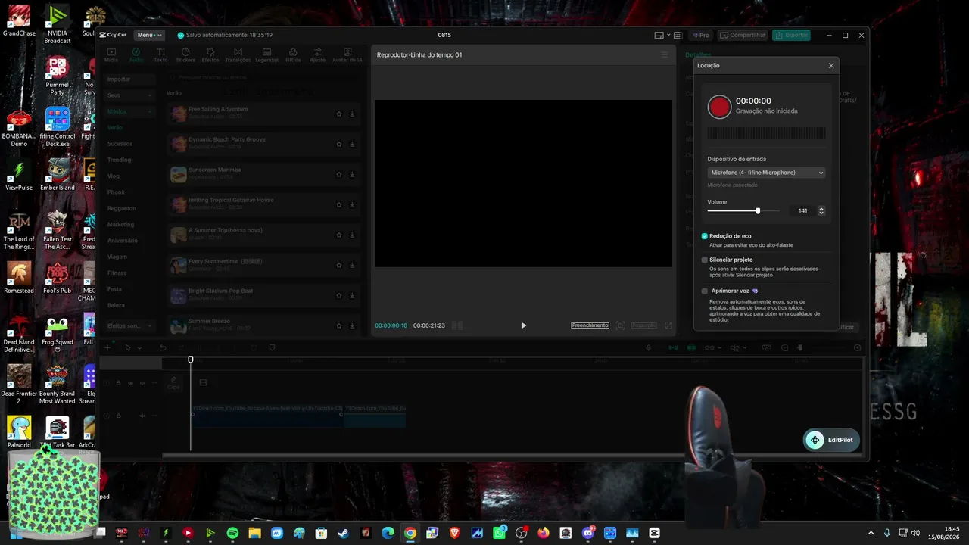Switch to the Mídia tab
Screen dimensions: 969x545
pos(111,55)
